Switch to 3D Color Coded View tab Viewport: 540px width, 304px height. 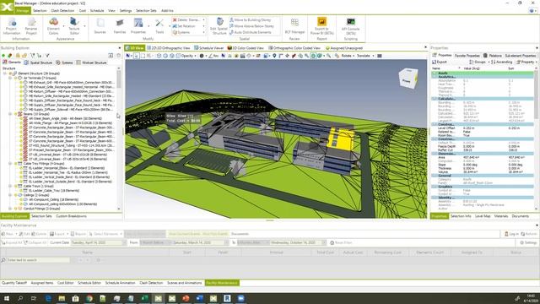pos(246,48)
